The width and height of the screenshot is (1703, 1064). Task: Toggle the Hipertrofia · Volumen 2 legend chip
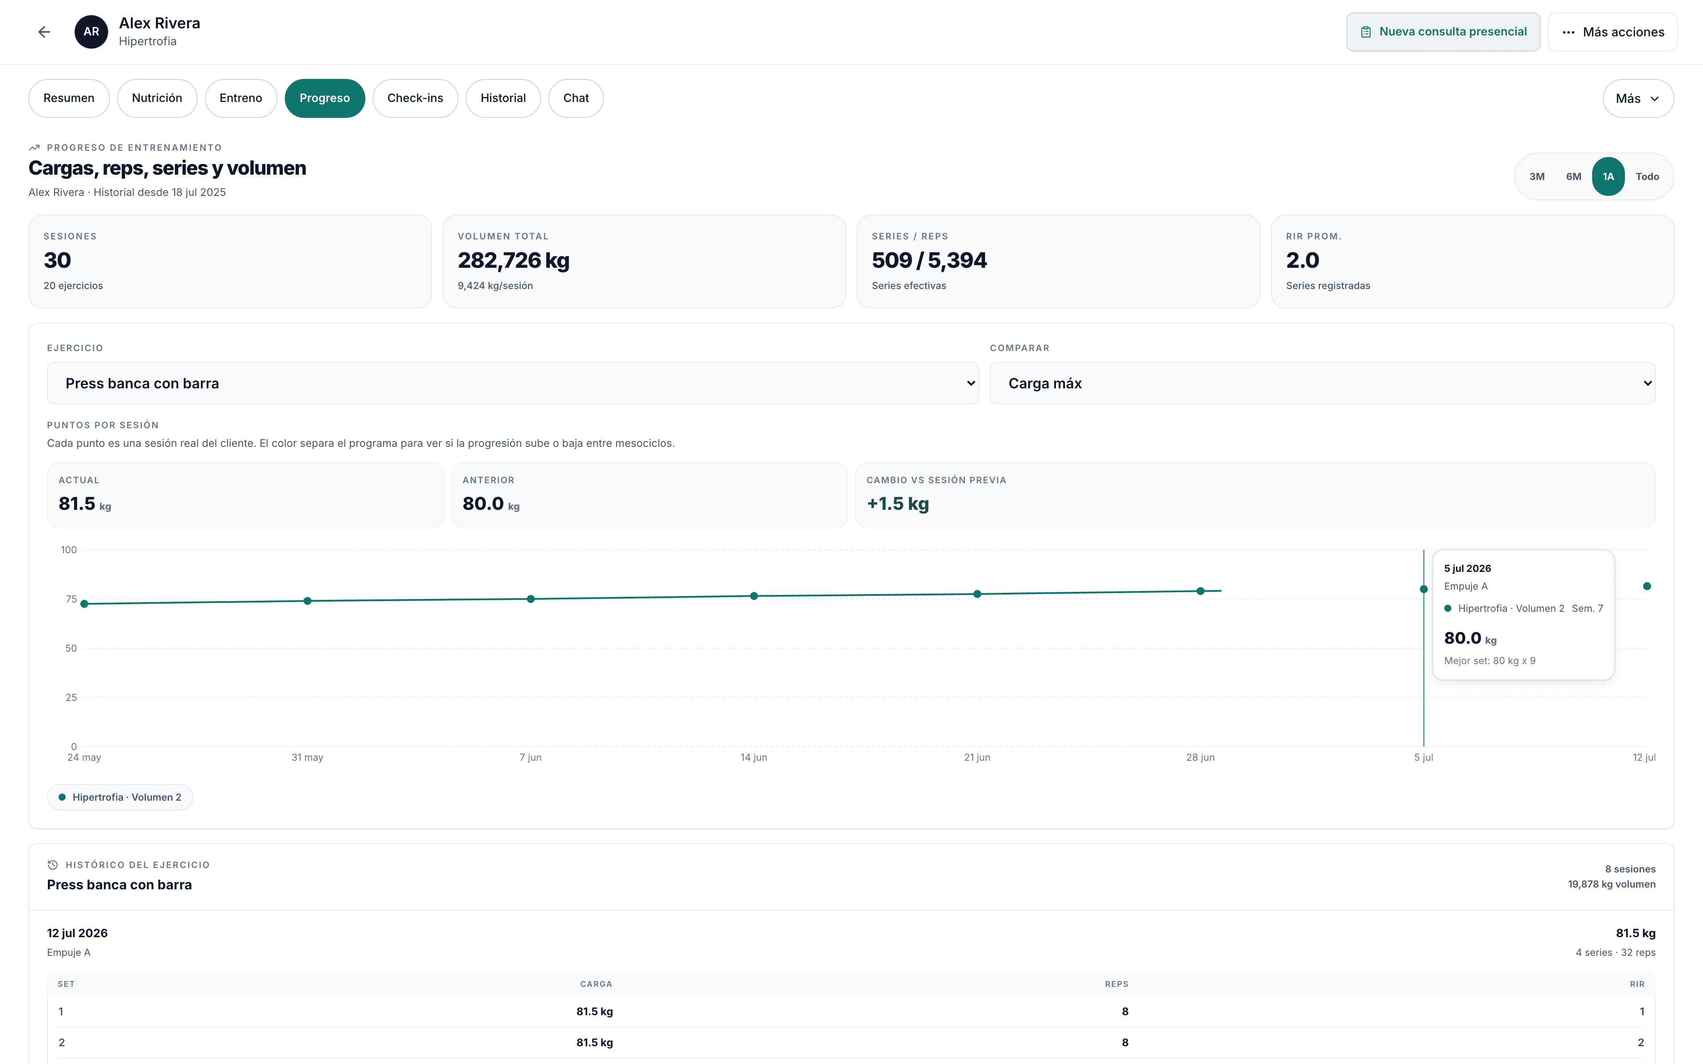click(120, 797)
